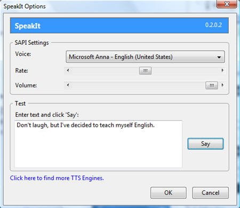
Task: Lower volume with the Volume slider's left arrow
Action: pyautogui.click(x=68, y=85)
